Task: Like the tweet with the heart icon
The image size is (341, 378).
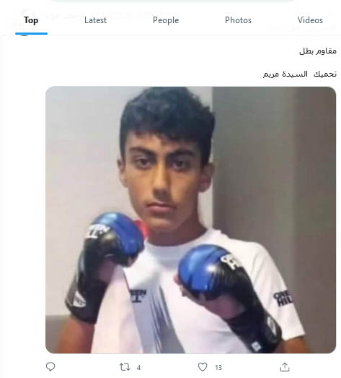Action: 203,367
